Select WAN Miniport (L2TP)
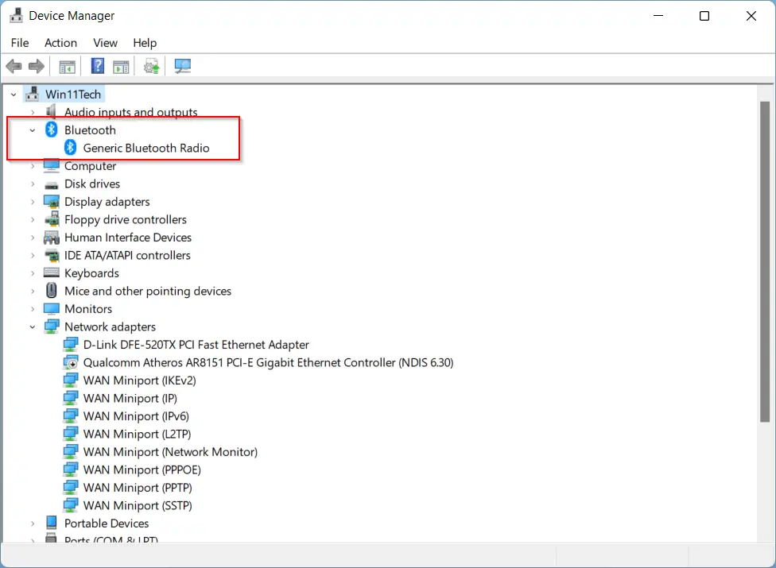Image resolution: width=776 pixels, height=568 pixels. click(137, 434)
